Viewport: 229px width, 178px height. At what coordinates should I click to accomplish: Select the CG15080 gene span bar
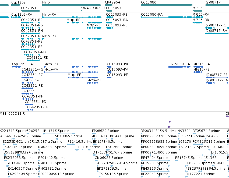[167, 5]
